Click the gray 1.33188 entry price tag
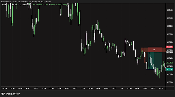175x97 pixels. click(x=169, y=52)
